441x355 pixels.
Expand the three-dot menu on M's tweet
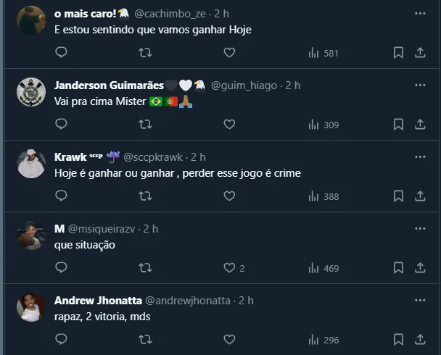click(420, 228)
